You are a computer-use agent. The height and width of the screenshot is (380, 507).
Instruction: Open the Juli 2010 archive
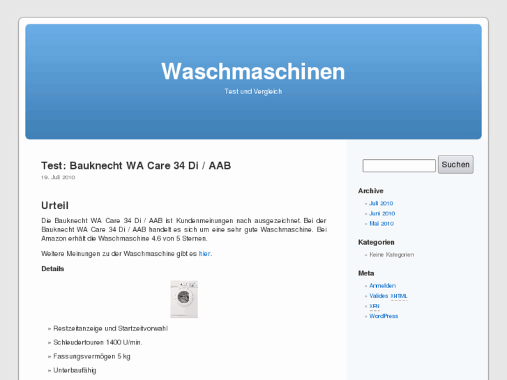pyautogui.click(x=381, y=203)
